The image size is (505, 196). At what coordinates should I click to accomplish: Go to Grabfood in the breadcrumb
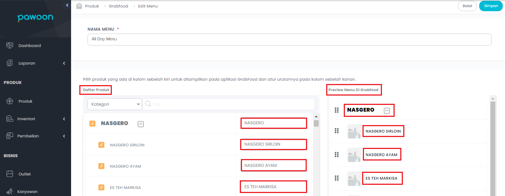pyautogui.click(x=118, y=6)
